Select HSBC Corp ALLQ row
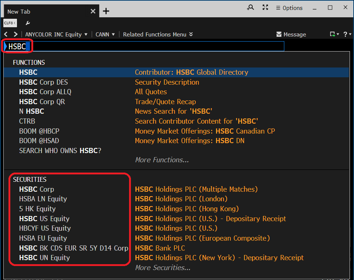Viewport: 354px width, 280px height. [176, 92]
